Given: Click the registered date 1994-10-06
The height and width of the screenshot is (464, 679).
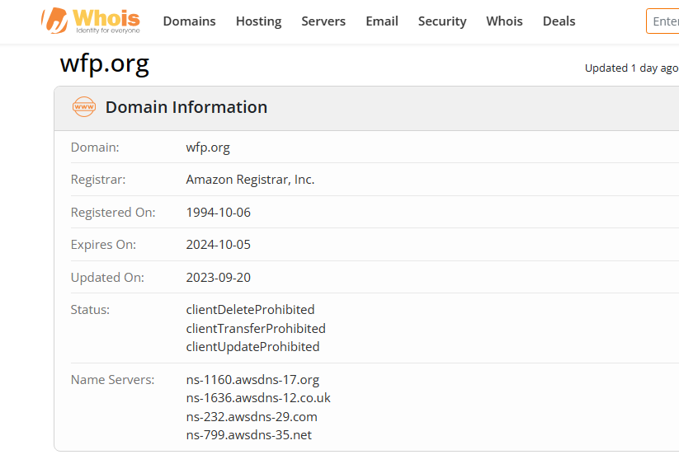Looking at the screenshot, I should pyautogui.click(x=219, y=212).
